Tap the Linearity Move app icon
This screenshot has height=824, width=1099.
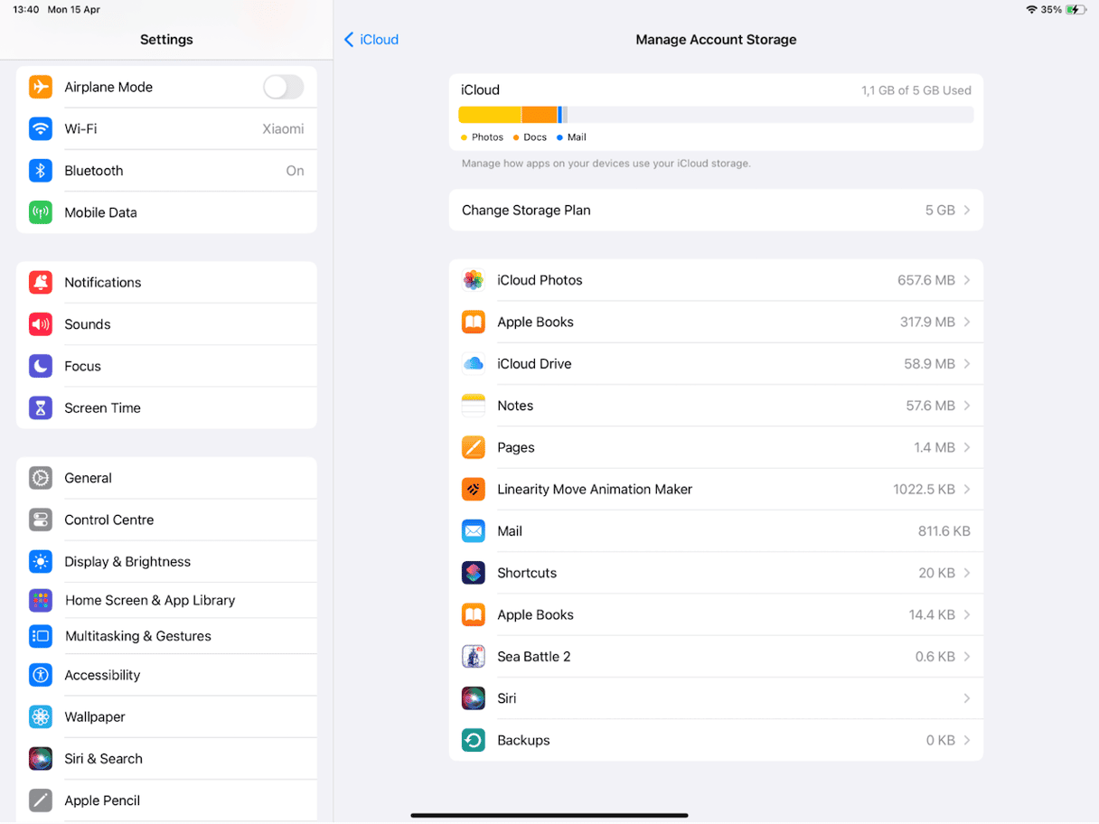474,489
